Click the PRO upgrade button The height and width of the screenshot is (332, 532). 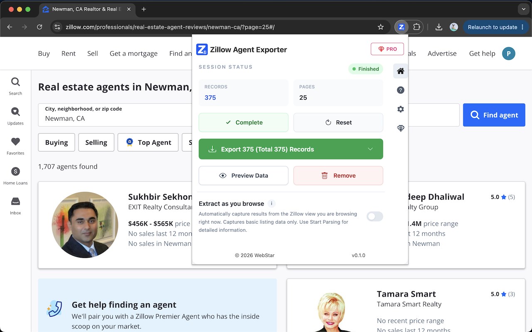(387, 49)
